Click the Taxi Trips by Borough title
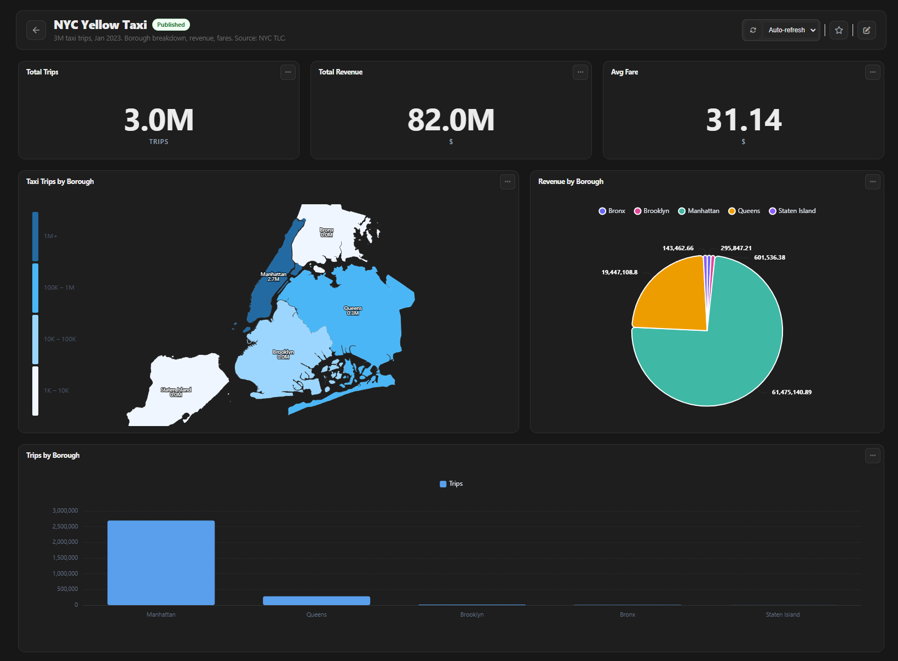 (x=60, y=181)
